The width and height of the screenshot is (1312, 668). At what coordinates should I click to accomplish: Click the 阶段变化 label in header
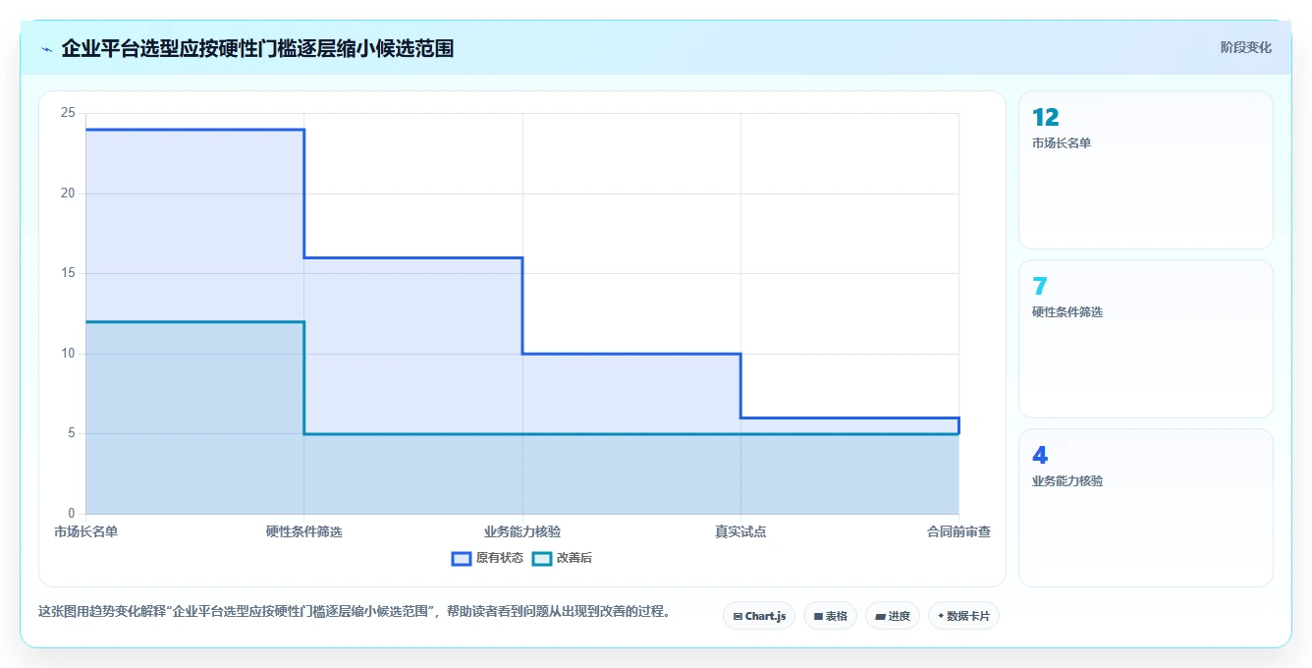point(1245,47)
